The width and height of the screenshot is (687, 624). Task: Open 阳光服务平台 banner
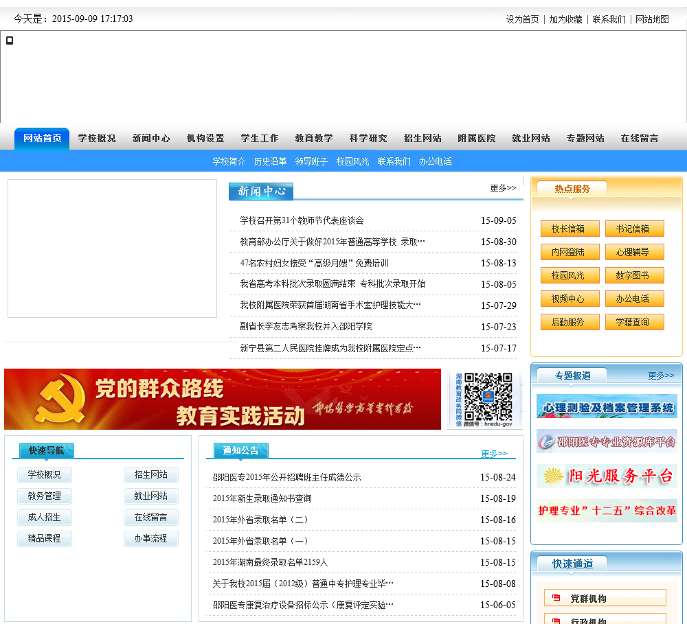[x=607, y=476]
